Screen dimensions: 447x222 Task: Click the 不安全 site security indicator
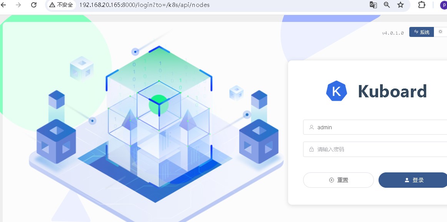pos(61,5)
